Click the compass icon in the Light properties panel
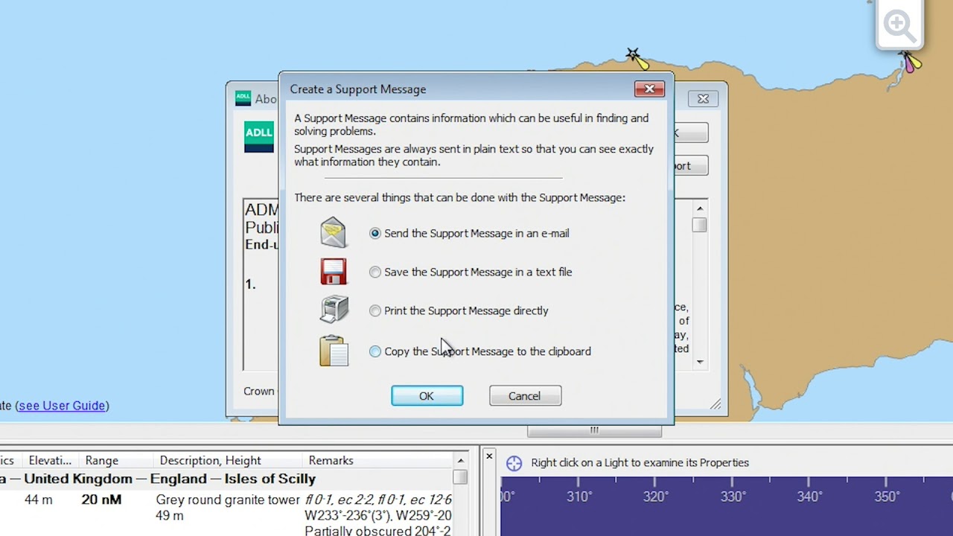This screenshot has width=953, height=536. [x=514, y=463]
